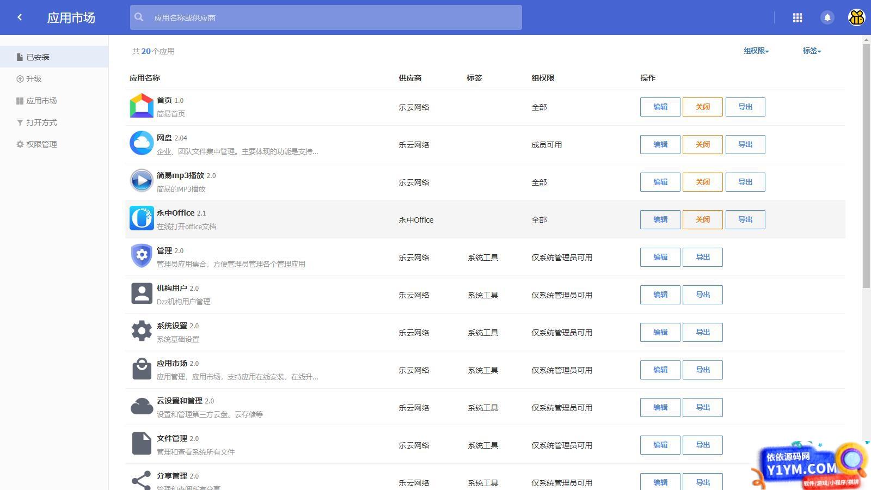The image size is (871, 490).
Task: Disable 简易mp3播放 via 关闭
Action: click(703, 182)
